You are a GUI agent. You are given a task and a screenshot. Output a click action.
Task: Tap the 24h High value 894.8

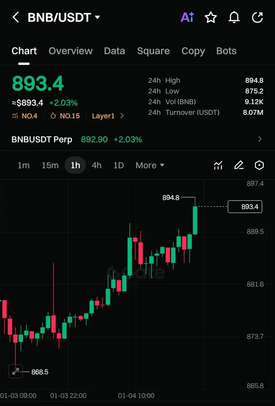[254, 81]
